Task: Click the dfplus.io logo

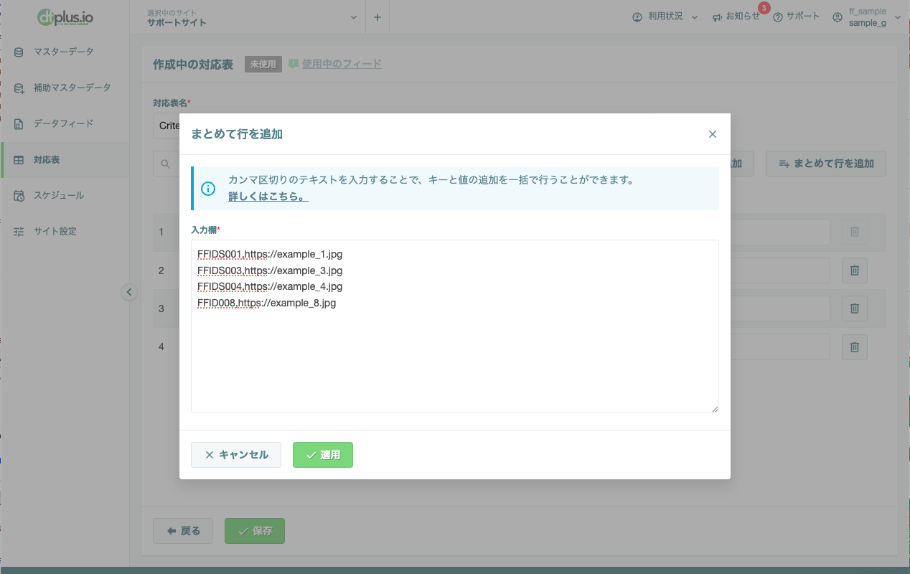Action: click(x=65, y=17)
